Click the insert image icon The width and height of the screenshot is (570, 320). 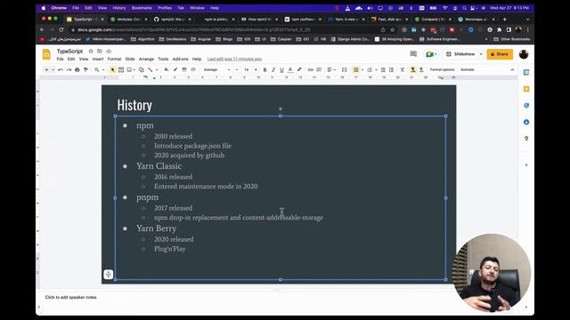[129, 69]
